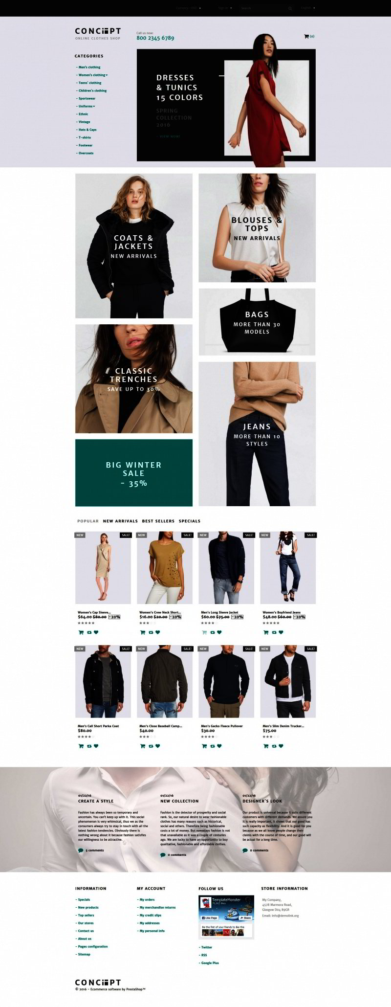Open the Sportswear category link

click(x=86, y=98)
